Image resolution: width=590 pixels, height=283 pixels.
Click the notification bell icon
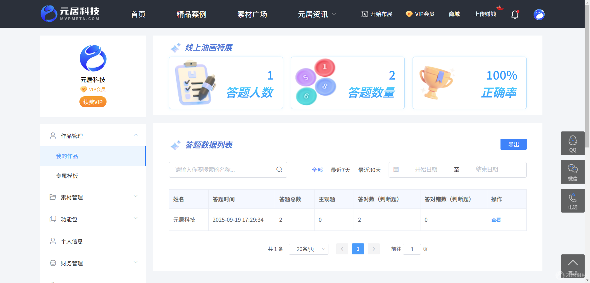[x=515, y=14]
